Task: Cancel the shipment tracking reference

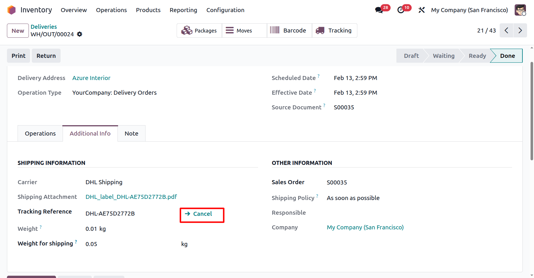Action: point(202,214)
